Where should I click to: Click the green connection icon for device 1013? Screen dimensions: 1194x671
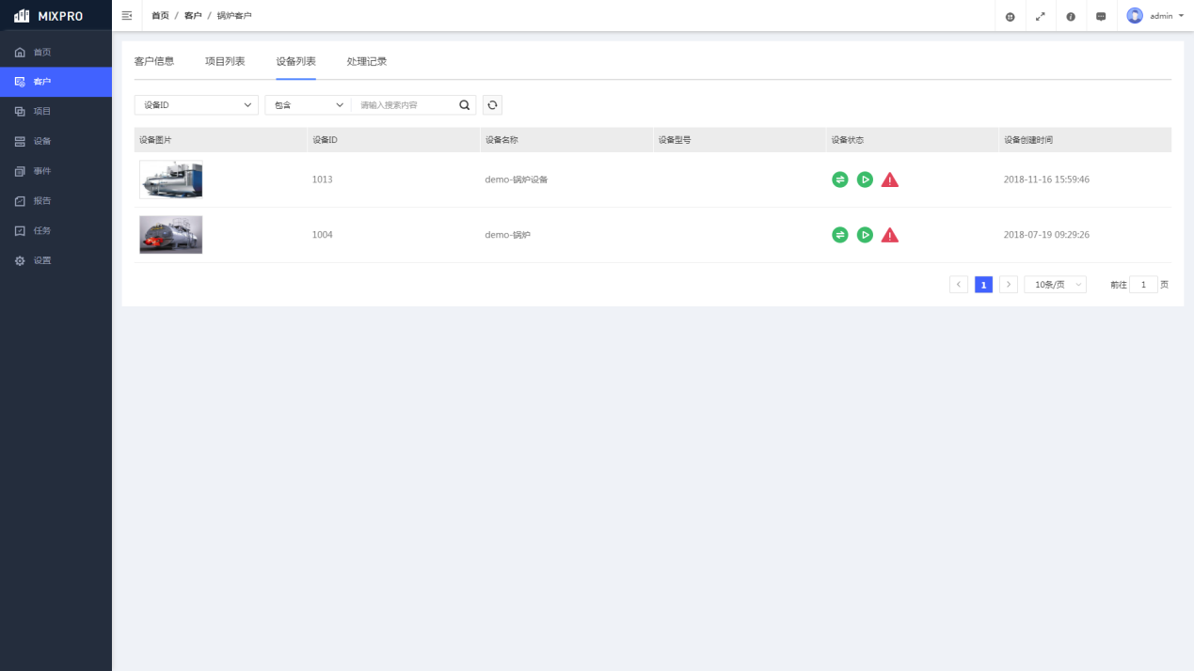click(x=840, y=179)
